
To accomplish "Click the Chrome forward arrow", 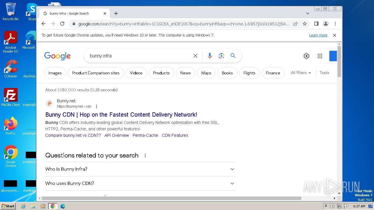I will [53, 24].
